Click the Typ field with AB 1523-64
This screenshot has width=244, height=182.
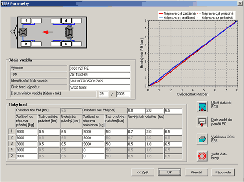(x=100, y=75)
